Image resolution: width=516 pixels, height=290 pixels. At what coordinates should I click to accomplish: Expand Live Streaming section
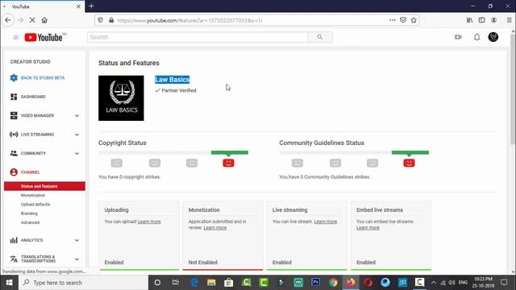click(77, 135)
